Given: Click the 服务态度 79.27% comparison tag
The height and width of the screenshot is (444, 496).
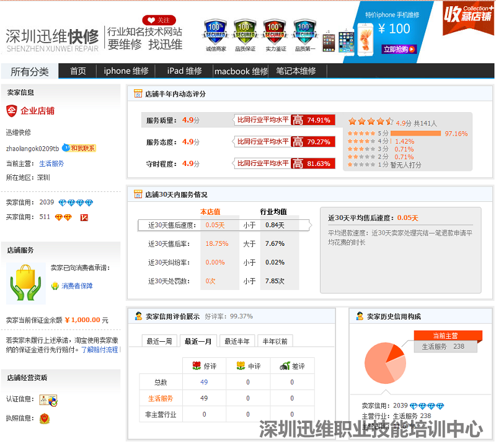Looking at the screenshot, I should click(284, 142).
